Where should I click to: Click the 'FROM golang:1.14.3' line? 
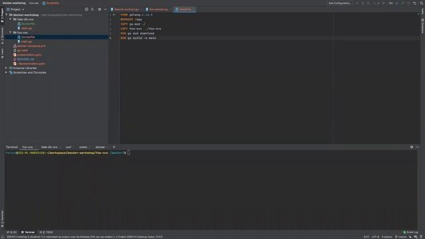[136, 15]
